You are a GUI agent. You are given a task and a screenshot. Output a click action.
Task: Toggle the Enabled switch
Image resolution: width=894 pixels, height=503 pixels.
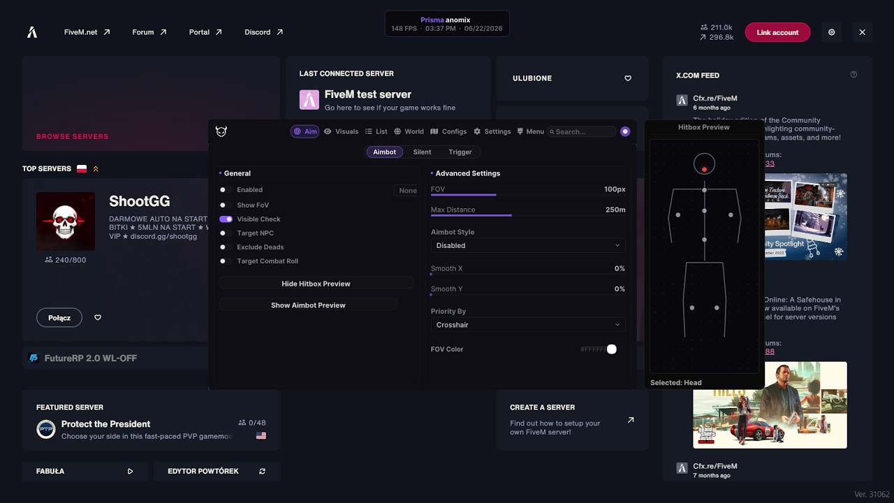tap(226, 190)
